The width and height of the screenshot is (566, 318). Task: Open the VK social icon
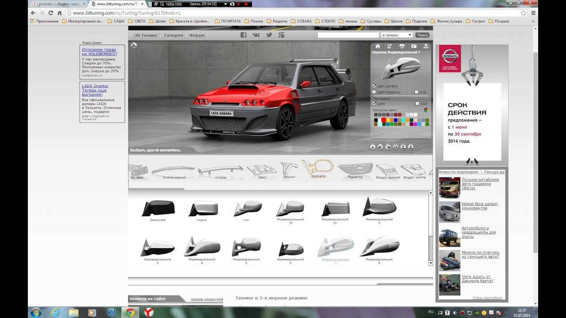pyautogui.click(x=256, y=35)
